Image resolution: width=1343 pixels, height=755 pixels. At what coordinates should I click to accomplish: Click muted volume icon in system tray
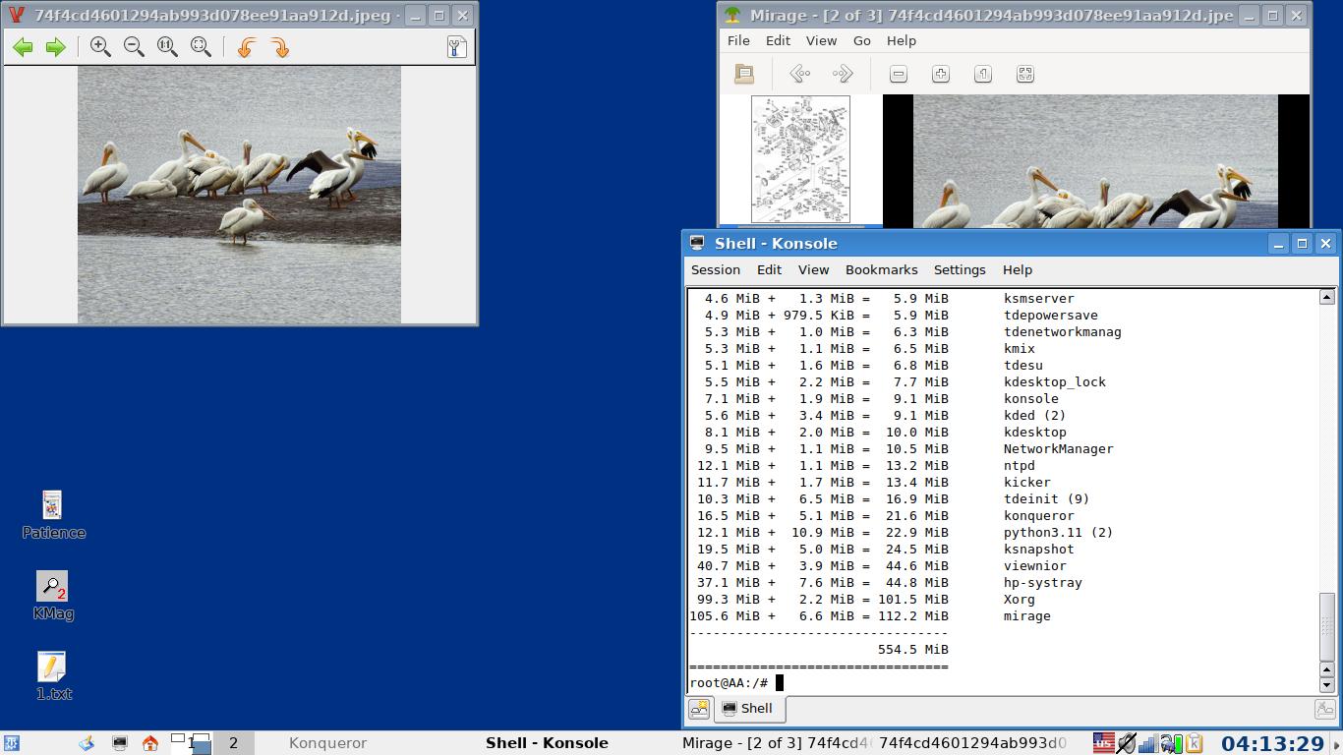pyautogui.click(x=1127, y=742)
